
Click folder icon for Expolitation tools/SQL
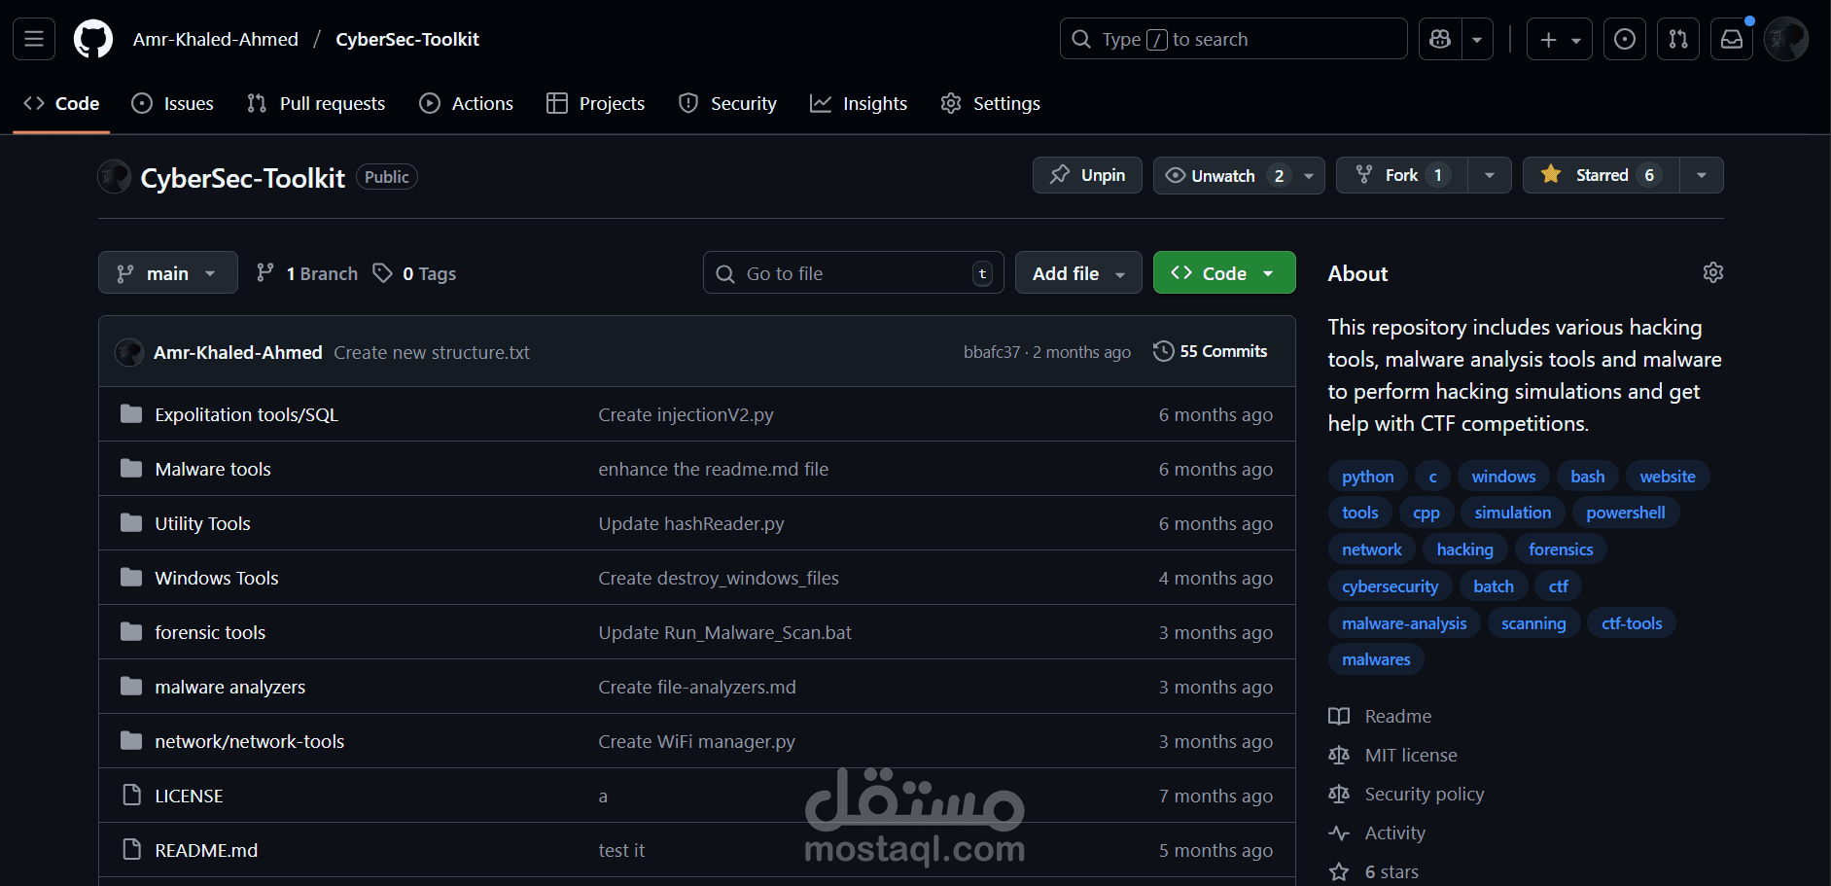coord(131,414)
